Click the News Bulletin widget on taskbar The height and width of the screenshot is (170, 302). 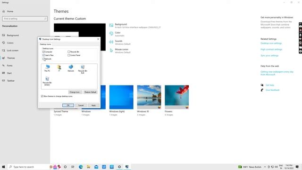(x=250, y=167)
